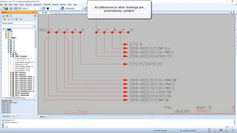
Task: Click fifth icon in Electric panel second row
Action: point(21,19)
